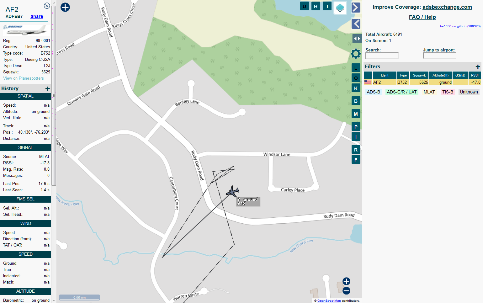Screen dimensions: 483x303
Task: Toggle the ADS-B source filter
Action: click(373, 92)
